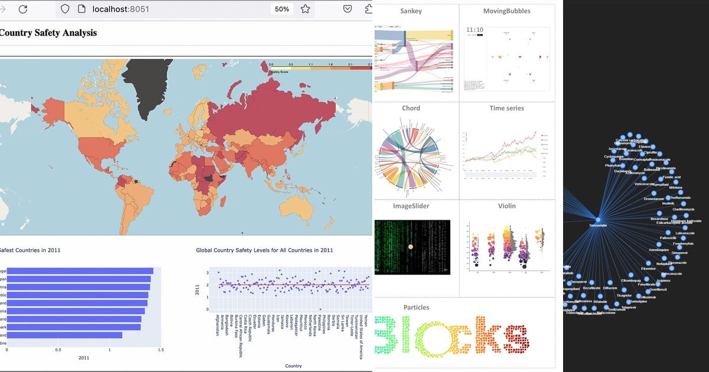Click the 50% zoom level button
The height and width of the screenshot is (372, 709).
(x=282, y=9)
